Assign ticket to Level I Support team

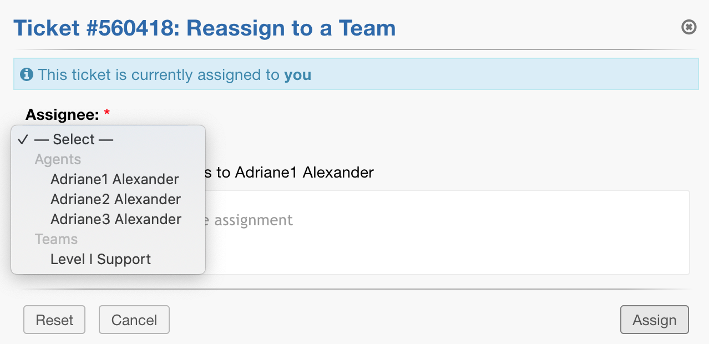(x=100, y=259)
